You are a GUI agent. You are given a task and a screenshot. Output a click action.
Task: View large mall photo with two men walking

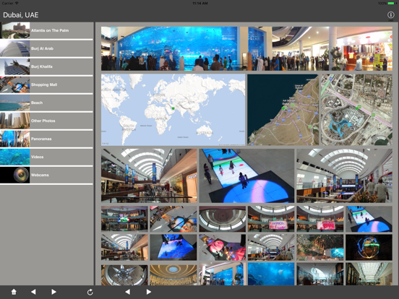click(x=344, y=175)
